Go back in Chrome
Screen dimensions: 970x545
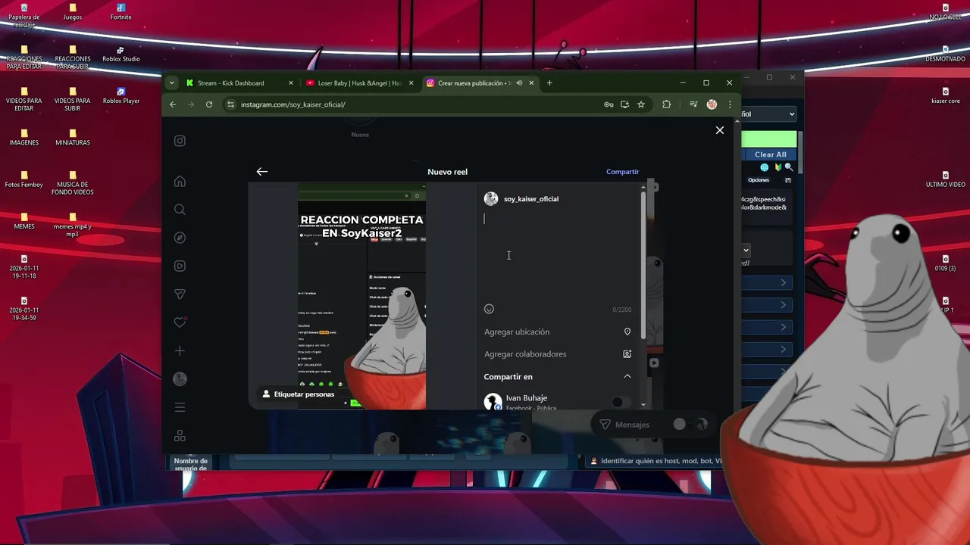pyautogui.click(x=173, y=104)
